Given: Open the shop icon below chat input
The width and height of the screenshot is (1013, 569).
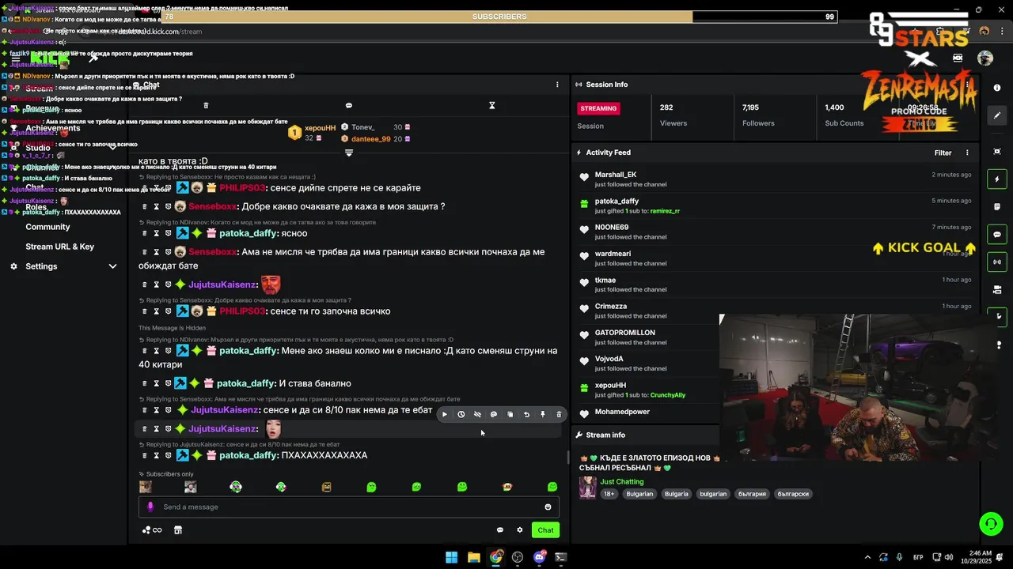Looking at the screenshot, I should click(x=178, y=530).
